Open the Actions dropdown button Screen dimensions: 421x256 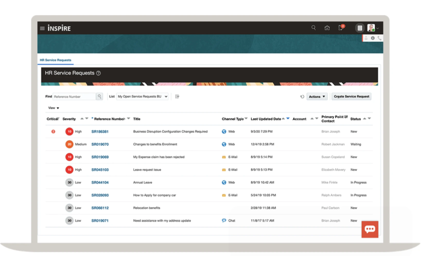click(x=317, y=97)
